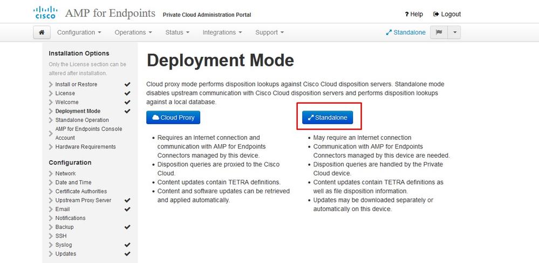Open the Network configuration item
Screen dimensions: 539x263
pyautogui.click(x=65, y=173)
